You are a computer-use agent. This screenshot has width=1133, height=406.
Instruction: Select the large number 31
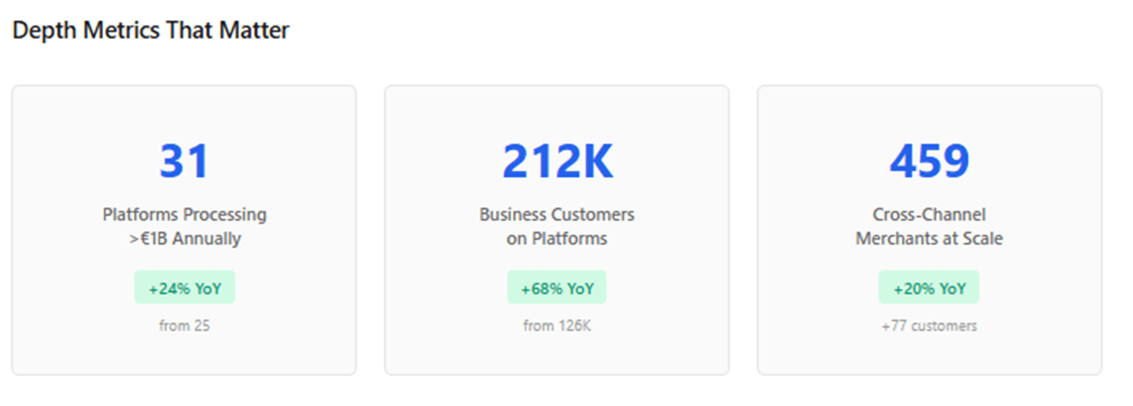184,161
